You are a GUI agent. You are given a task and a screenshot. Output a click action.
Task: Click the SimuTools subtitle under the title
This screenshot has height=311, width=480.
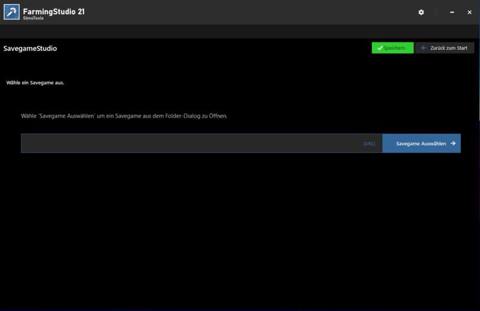[x=34, y=19]
